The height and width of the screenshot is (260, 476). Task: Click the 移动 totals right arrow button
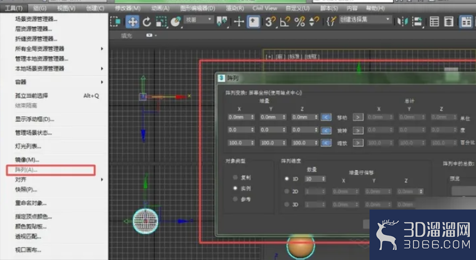click(358, 117)
